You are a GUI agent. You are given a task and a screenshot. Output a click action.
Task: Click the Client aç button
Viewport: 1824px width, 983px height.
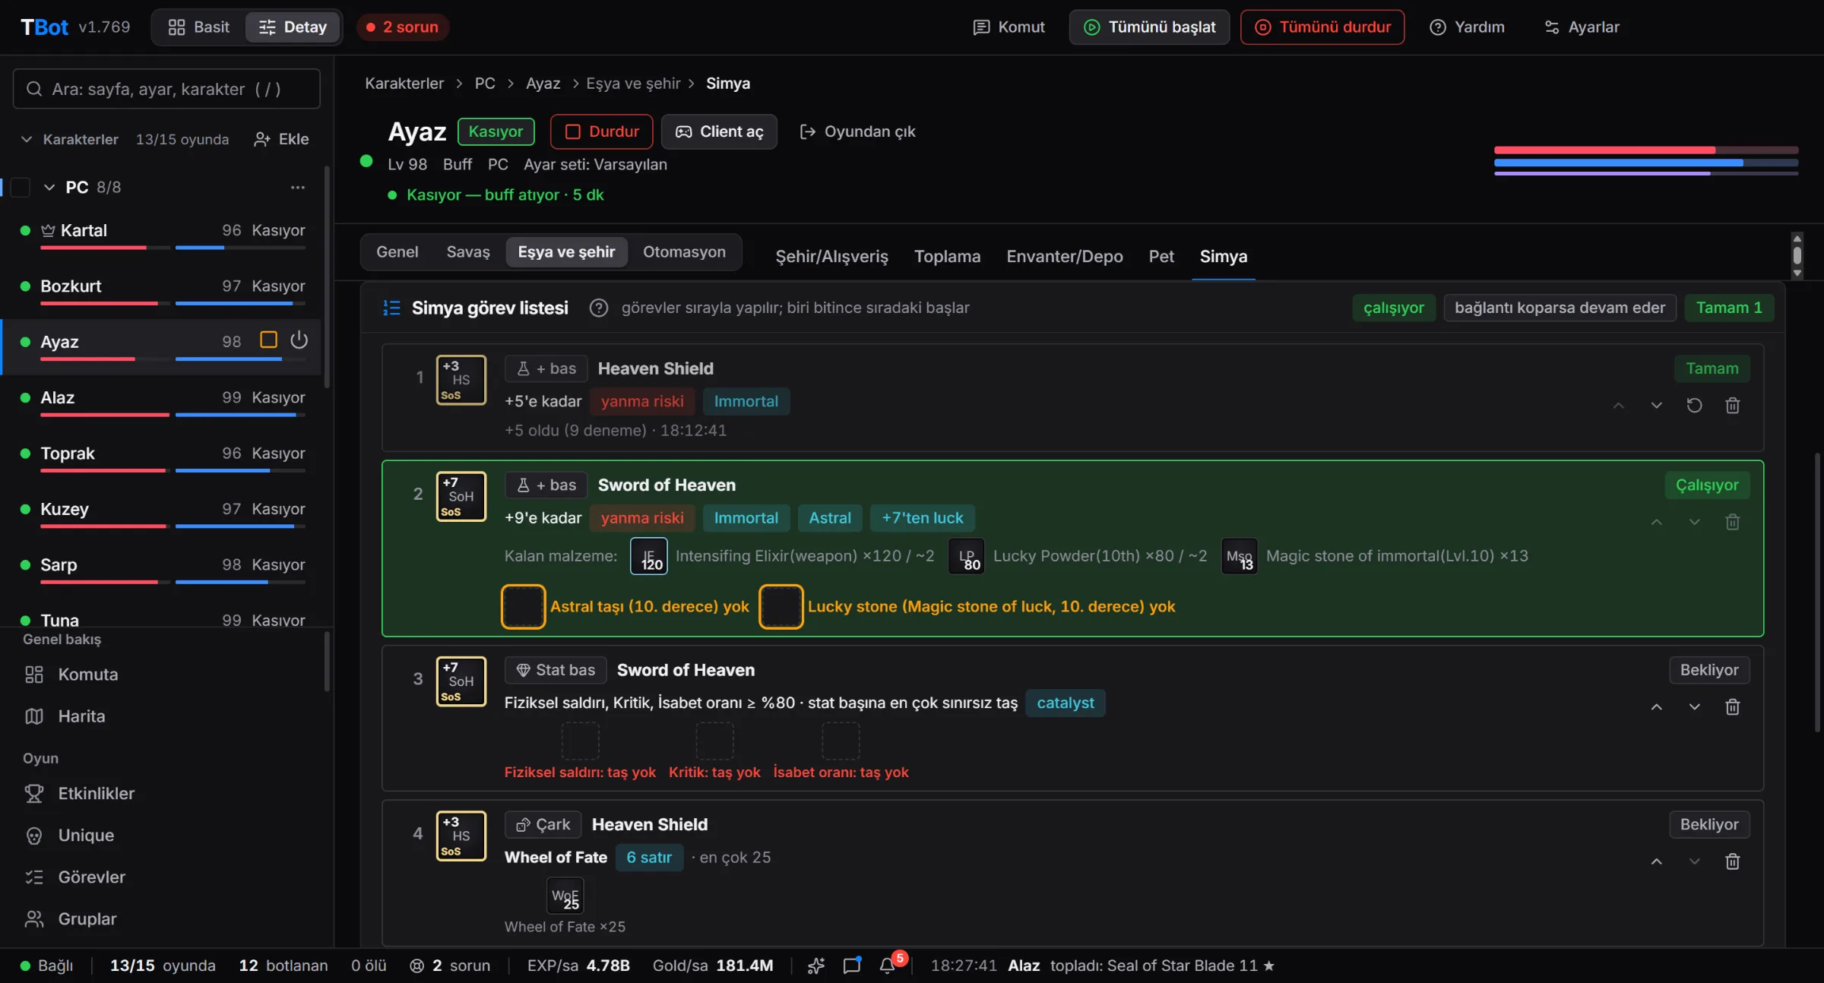[x=719, y=131]
